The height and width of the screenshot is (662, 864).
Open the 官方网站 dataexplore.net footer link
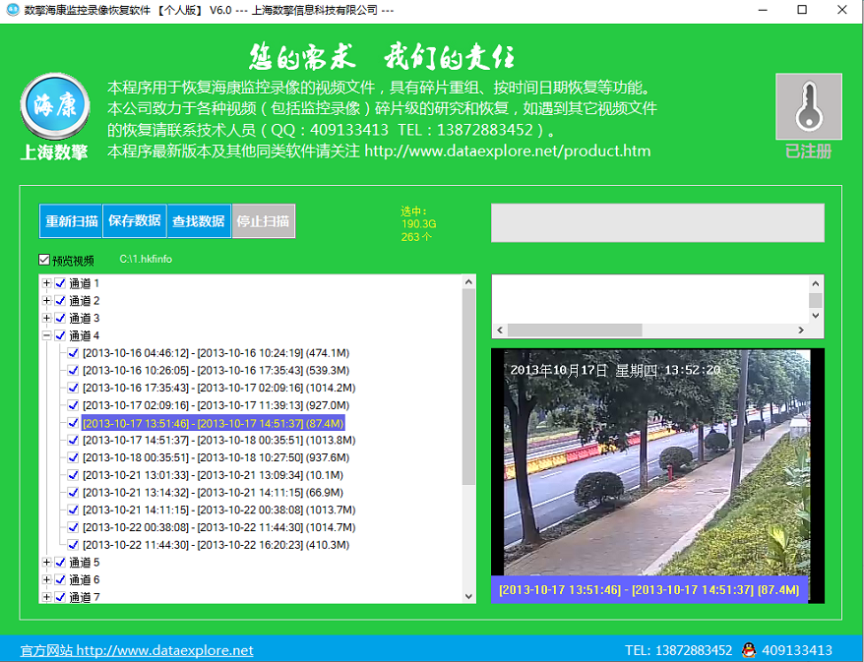[137, 650]
